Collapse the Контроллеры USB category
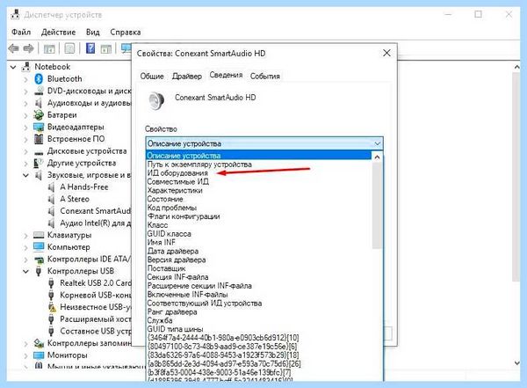527x388 pixels. tap(25, 271)
